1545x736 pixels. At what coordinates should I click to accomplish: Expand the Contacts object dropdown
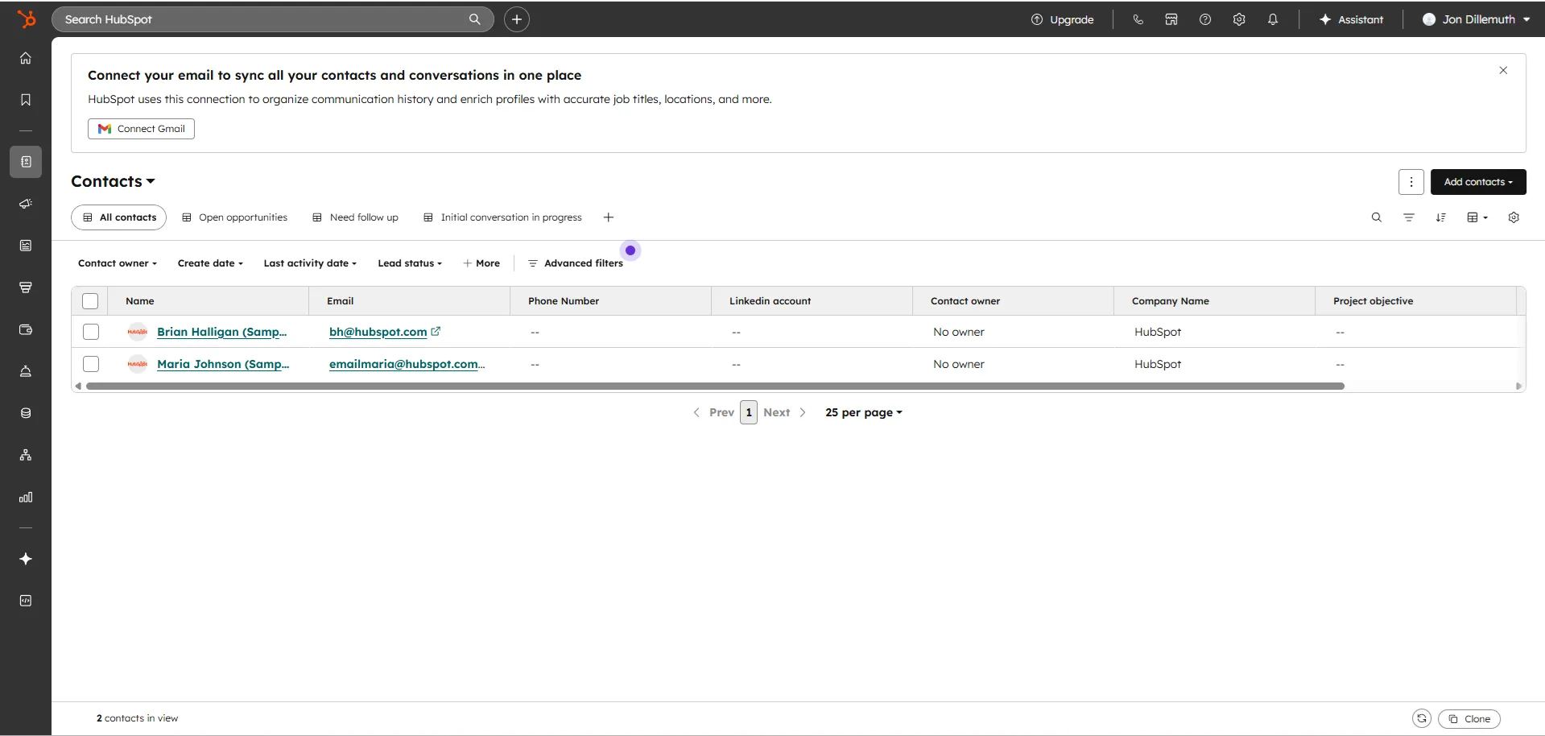(113, 181)
